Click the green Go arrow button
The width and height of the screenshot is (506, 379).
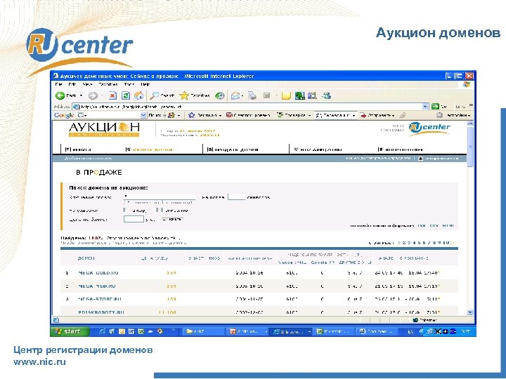coord(435,107)
